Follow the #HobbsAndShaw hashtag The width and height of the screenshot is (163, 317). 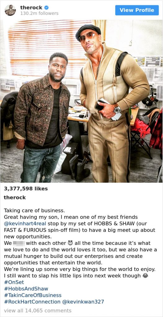[26, 289]
